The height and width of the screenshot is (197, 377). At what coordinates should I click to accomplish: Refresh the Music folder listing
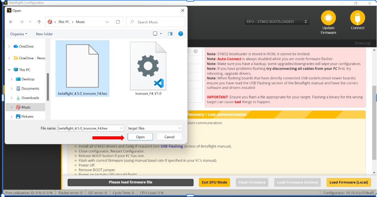118,22
